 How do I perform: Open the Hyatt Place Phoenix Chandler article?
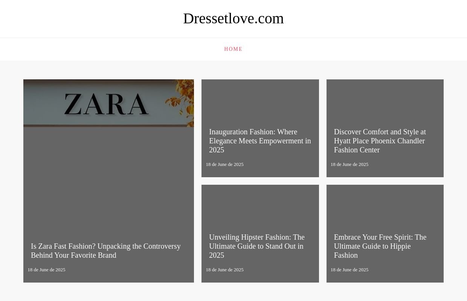click(x=380, y=141)
